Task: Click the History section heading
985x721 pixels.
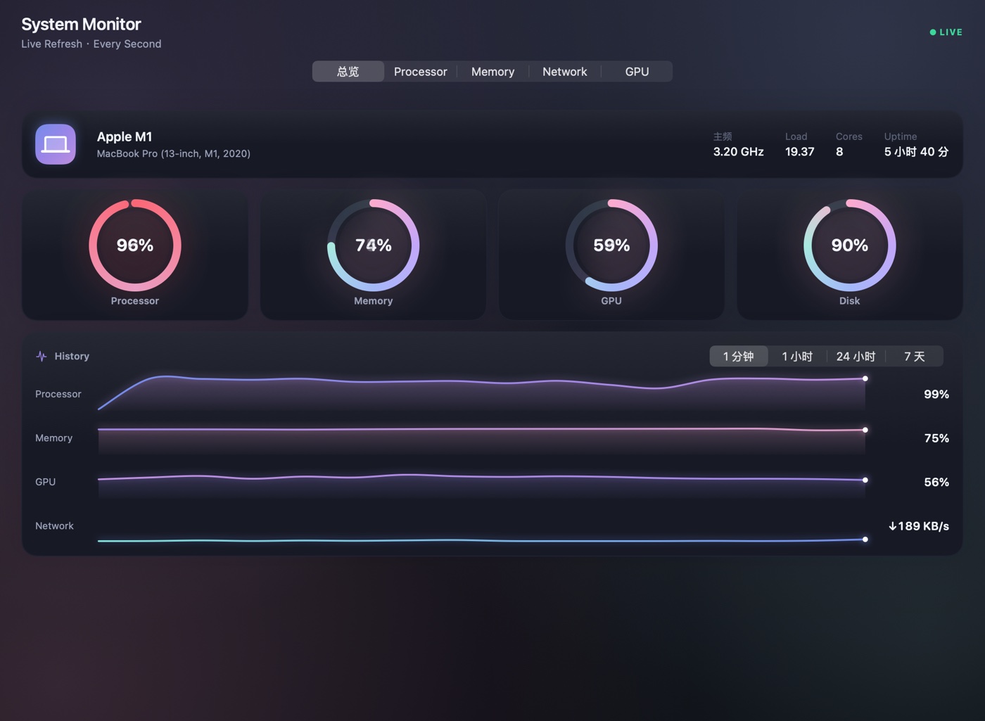Action: [72, 357]
